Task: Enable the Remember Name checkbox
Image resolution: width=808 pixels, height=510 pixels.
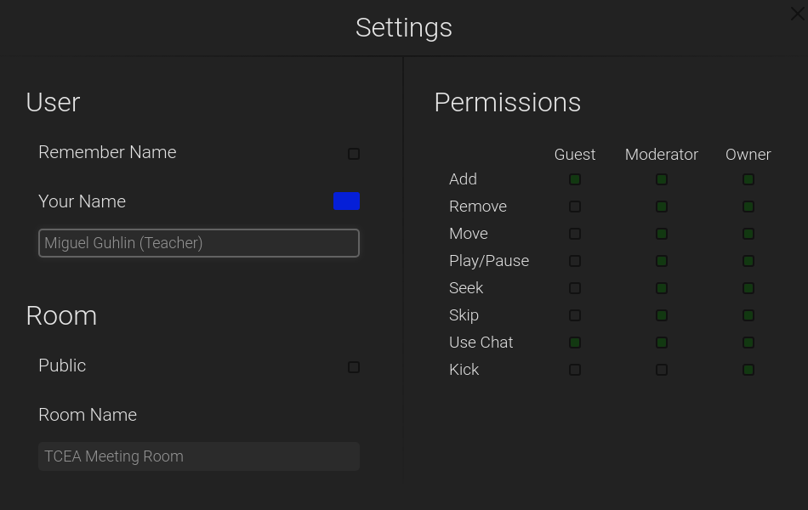Action: point(354,154)
